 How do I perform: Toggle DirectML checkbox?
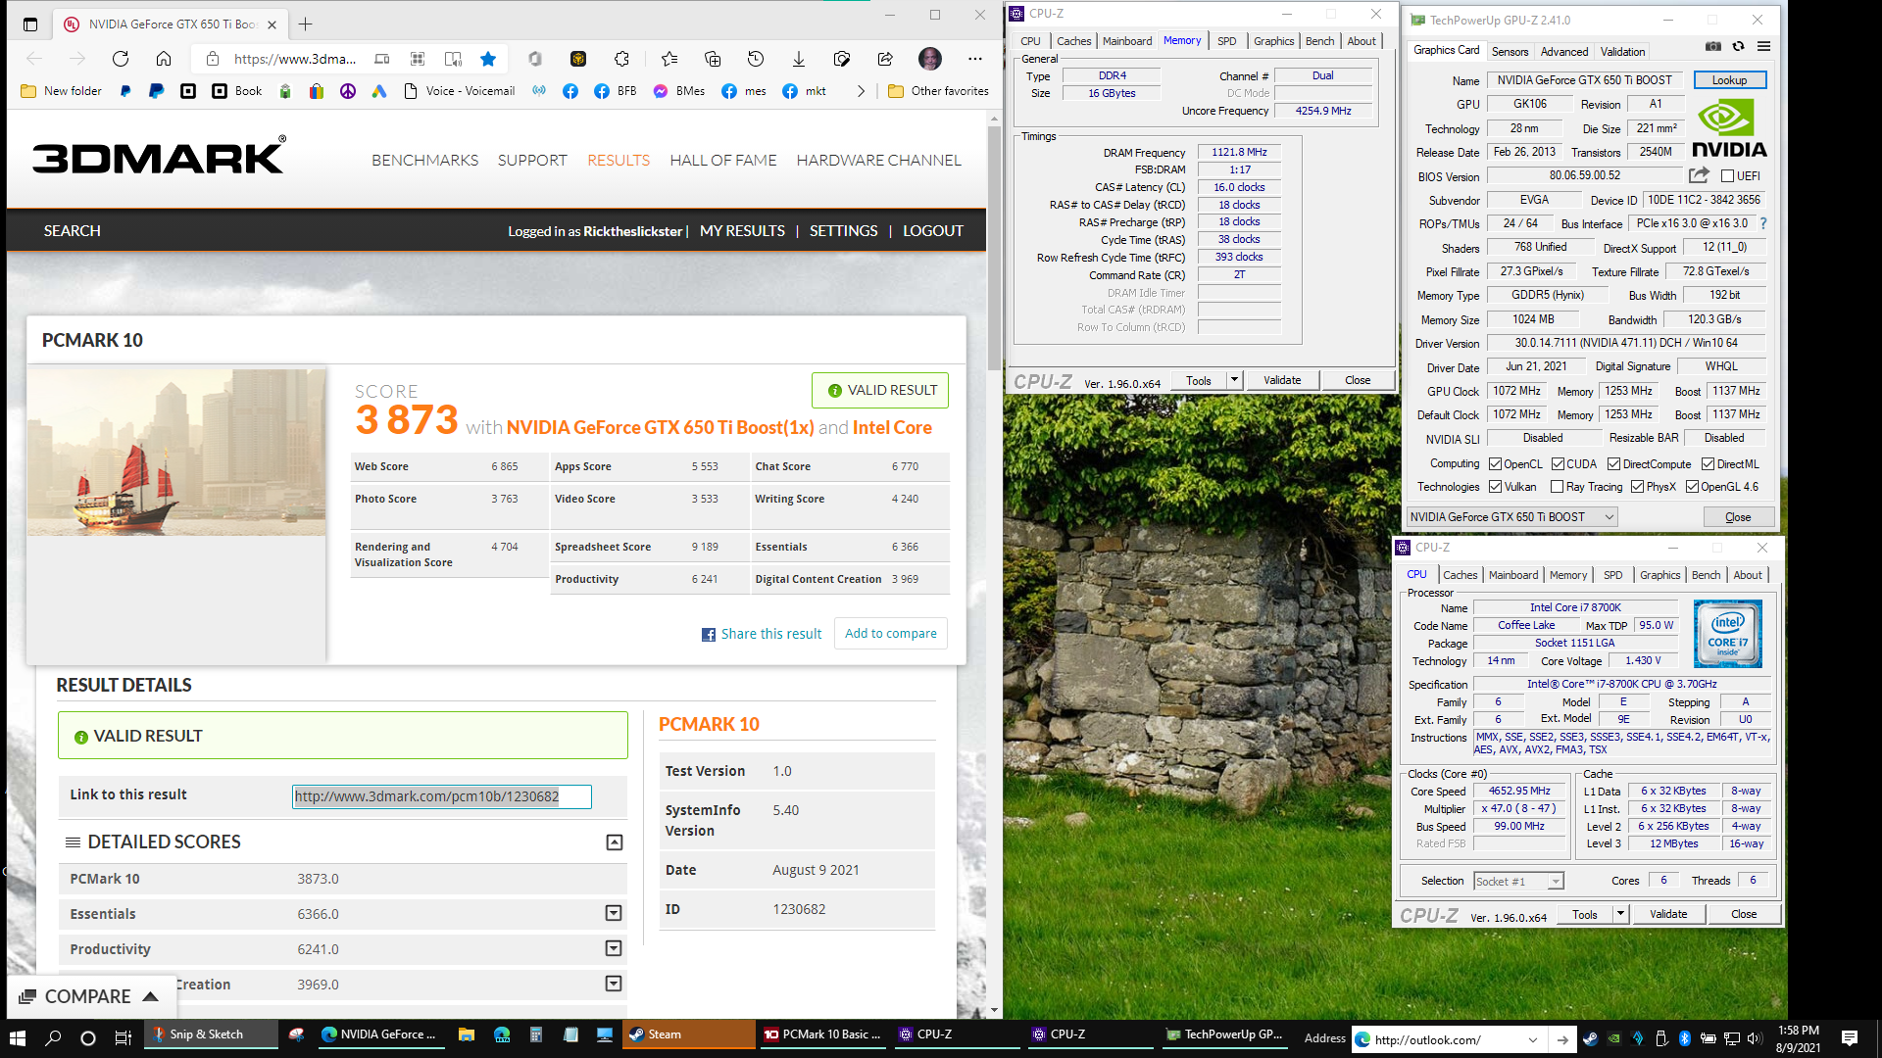coord(1708,464)
